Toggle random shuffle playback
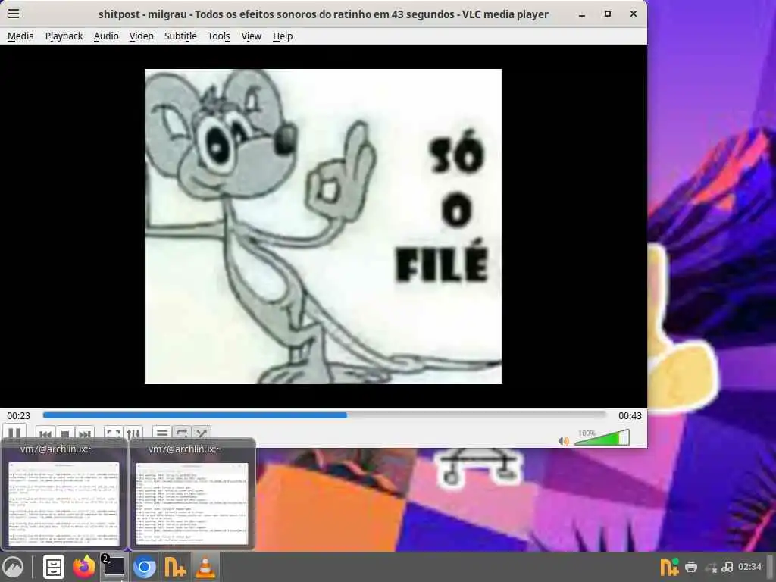The height and width of the screenshot is (582, 776). pyautogui.click(x=202, y=433)
